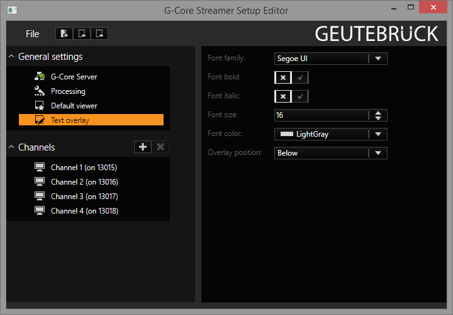Click the import setup icon with left arrow

(82, 33)
